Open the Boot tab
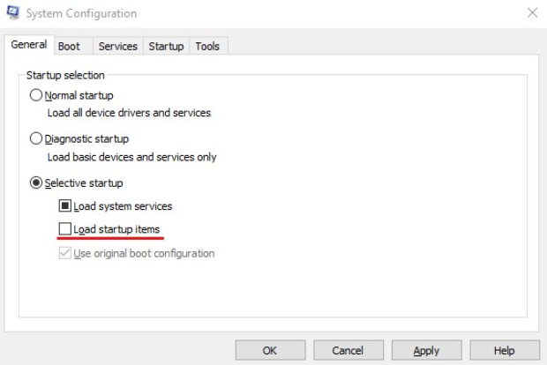 coord(69,47)
